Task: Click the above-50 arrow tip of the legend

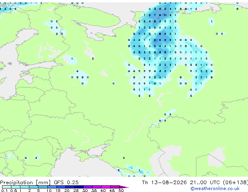Action: coord(124,187)
